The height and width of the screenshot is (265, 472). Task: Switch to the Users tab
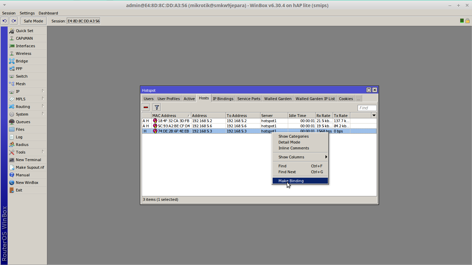pos(149,99)
